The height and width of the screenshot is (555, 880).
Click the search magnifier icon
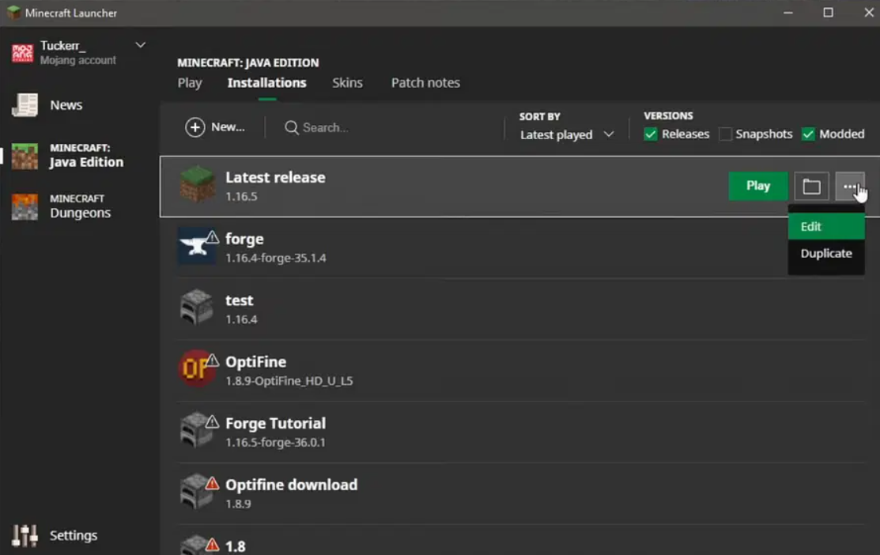tap(291, 128)
